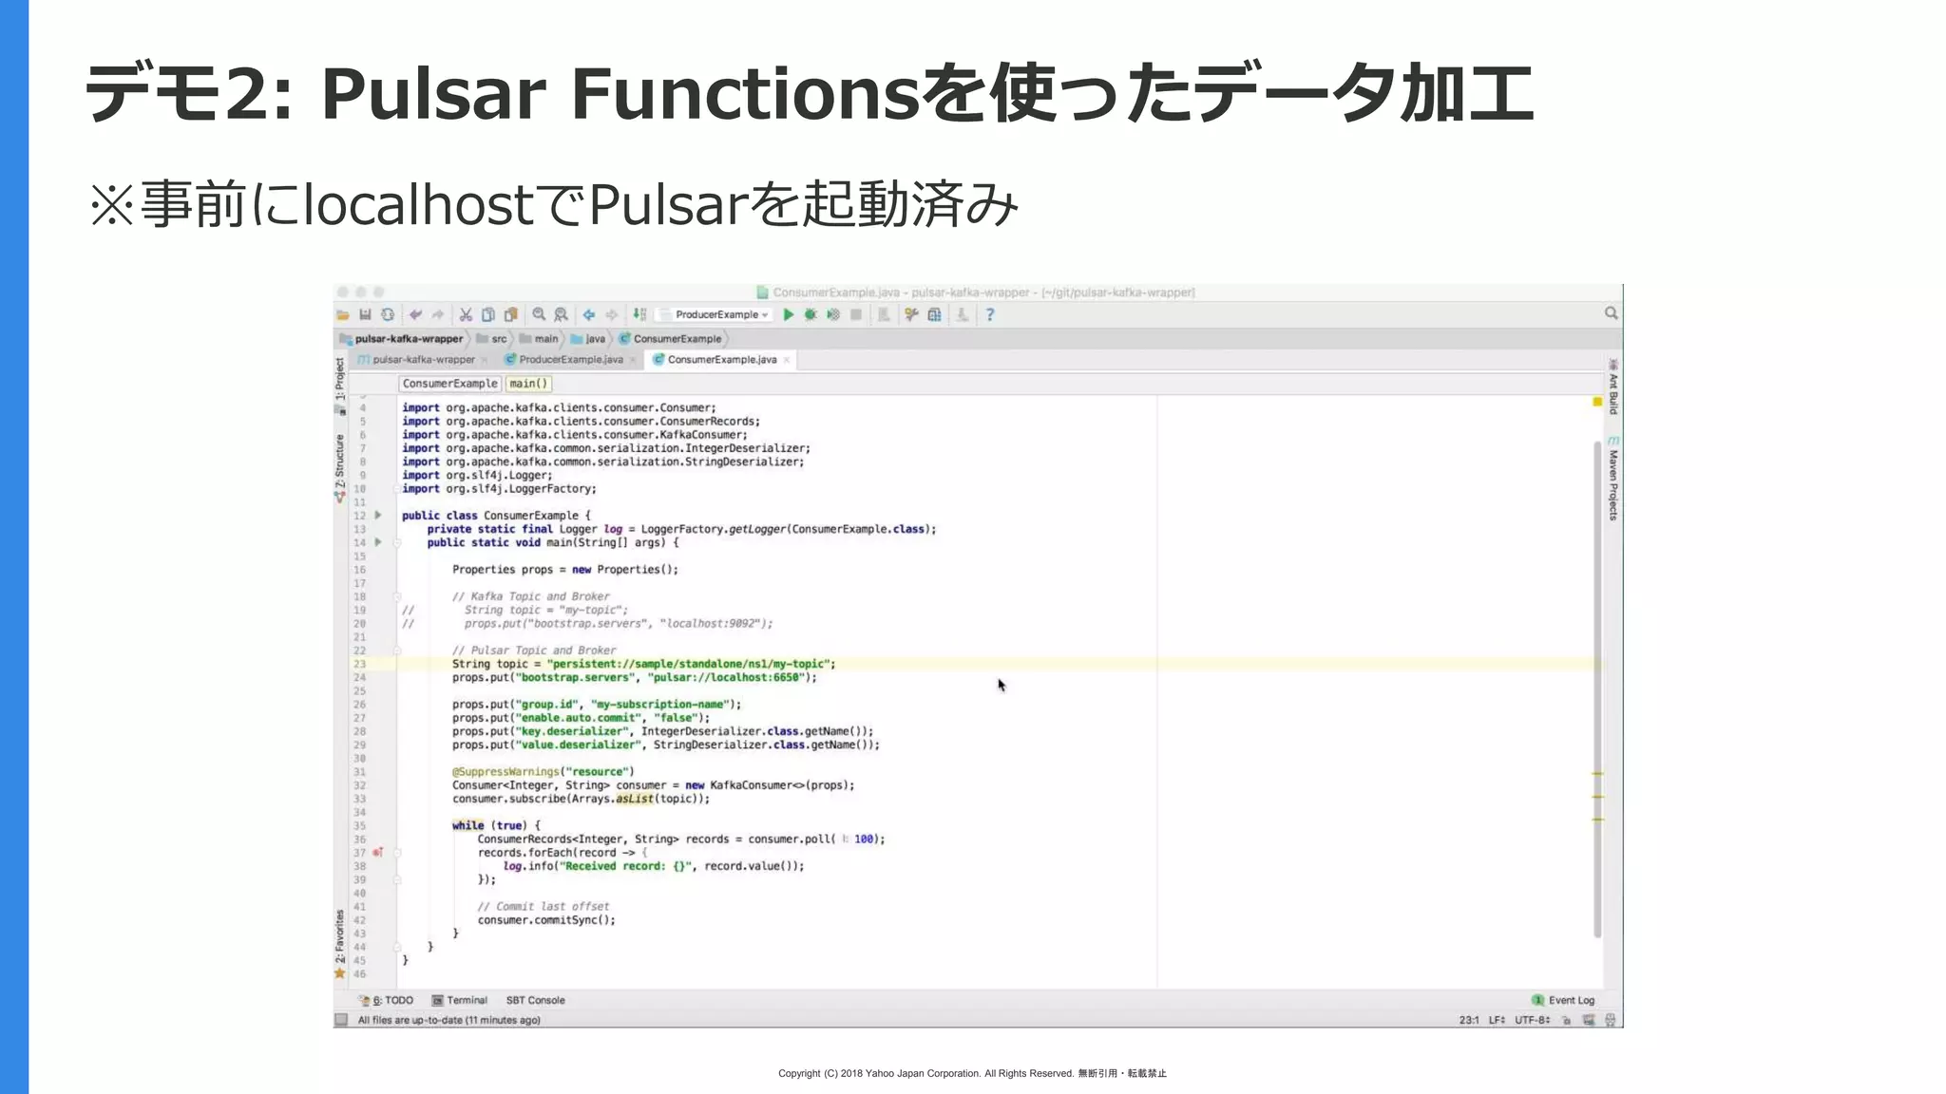Open the UTF-8 encoding selector
1946x1094 pixels.
pyautogui.click(x=1532, y=1020)
